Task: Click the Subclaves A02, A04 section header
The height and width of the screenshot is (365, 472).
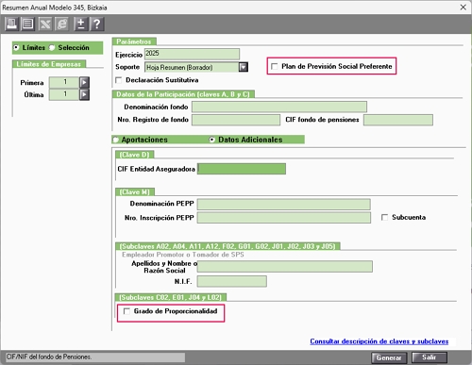Action: (x=228, y=246)
